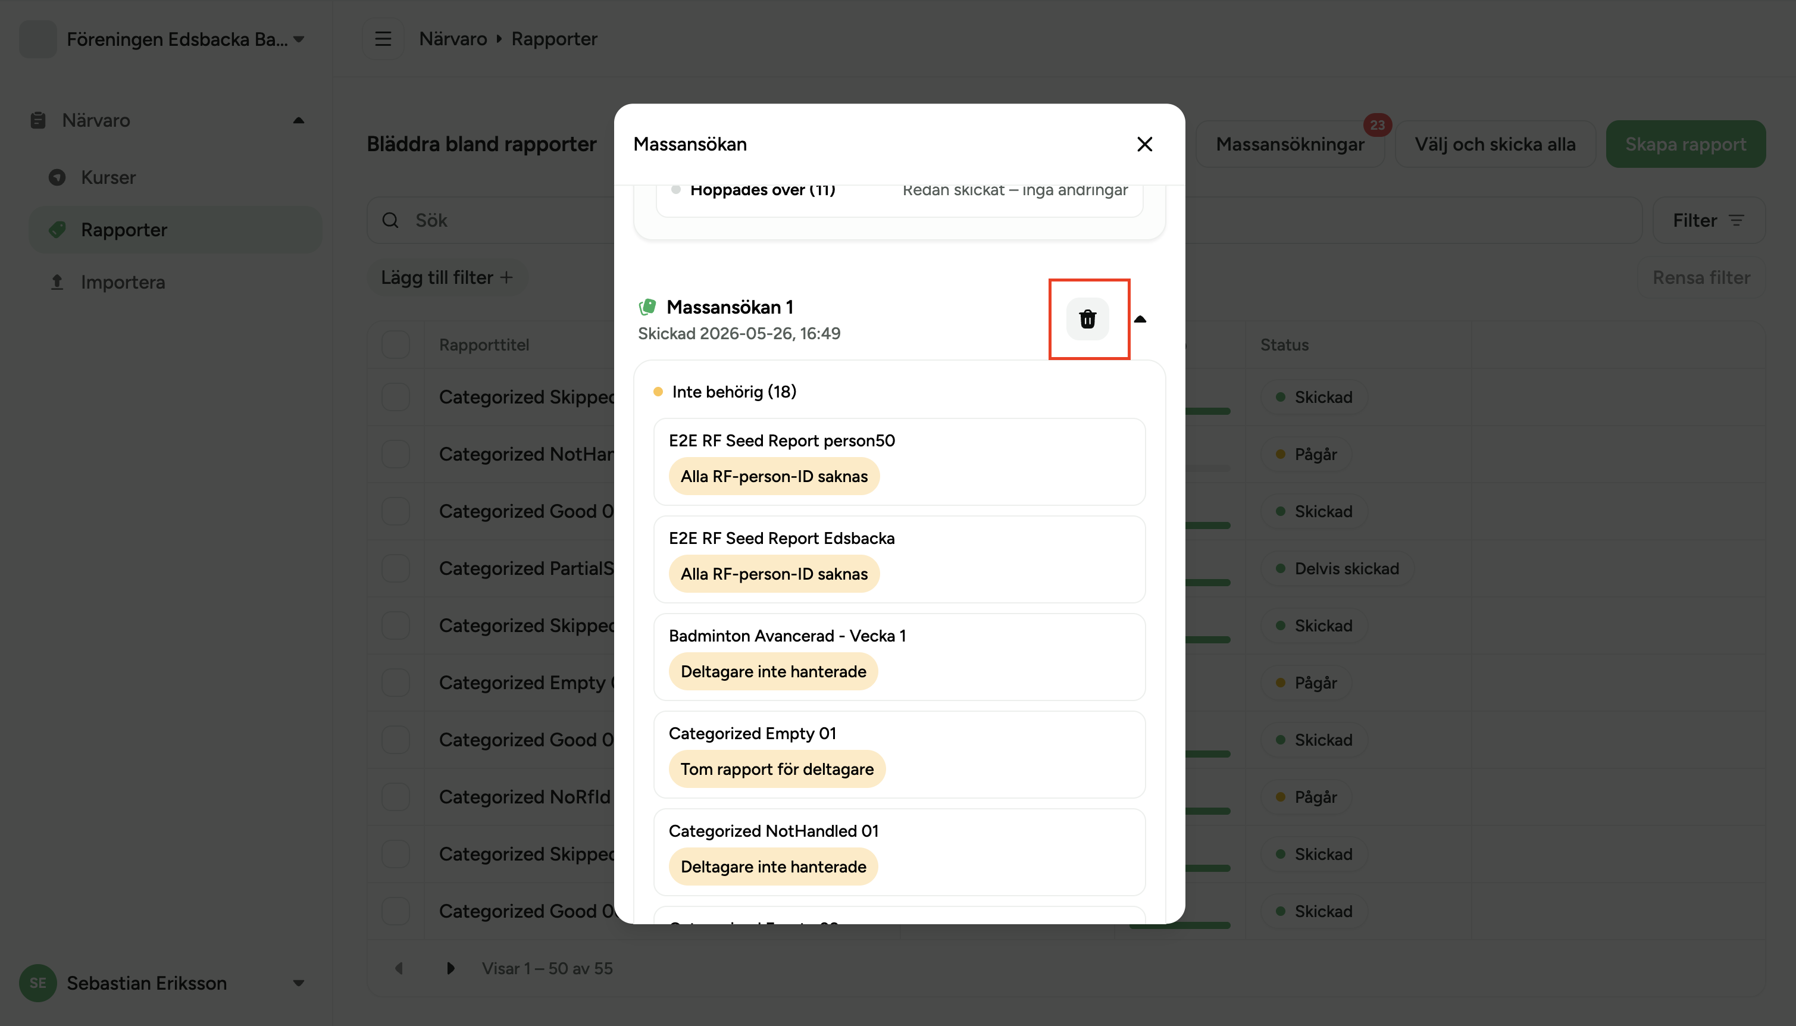Open the Föreningen Edsbacka organization dropdown
Screen dimensions: 1796x1026
coord(164,39)
